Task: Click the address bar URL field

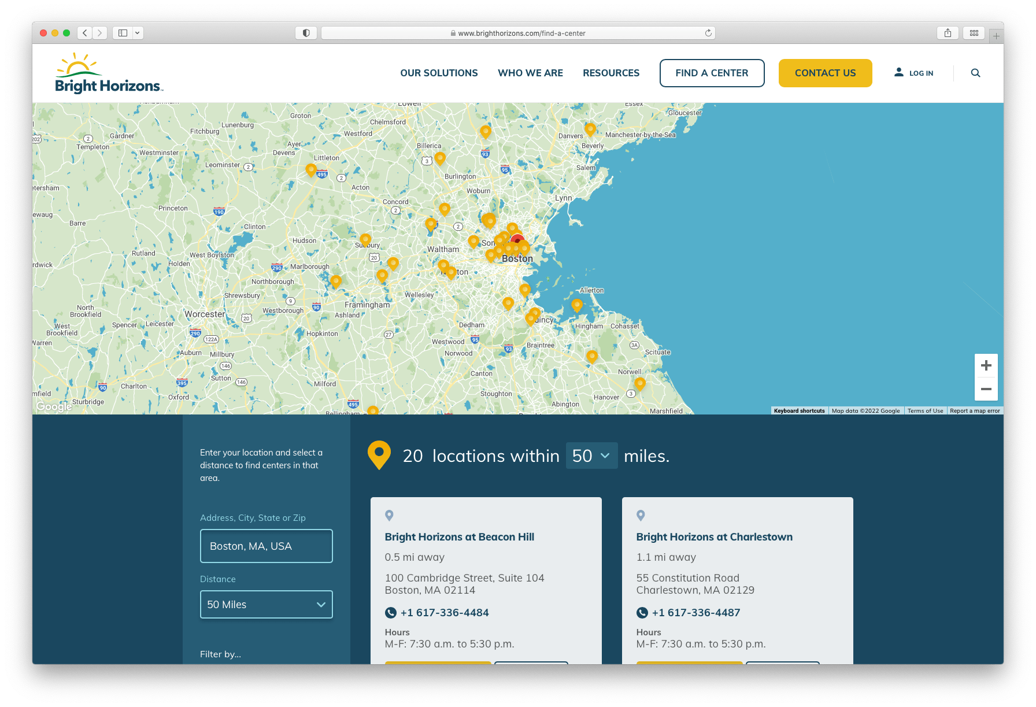Action: pyautogui.click(x=518, y=33)
